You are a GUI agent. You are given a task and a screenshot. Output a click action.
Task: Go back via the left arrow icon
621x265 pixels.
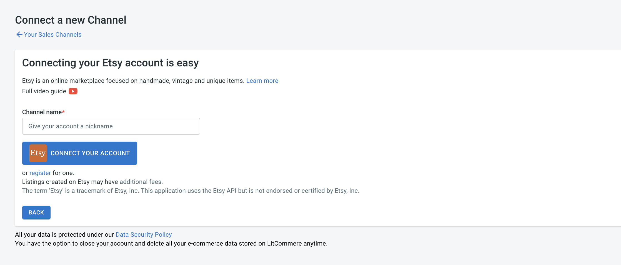pyautogui.click(x=19, y=34)
